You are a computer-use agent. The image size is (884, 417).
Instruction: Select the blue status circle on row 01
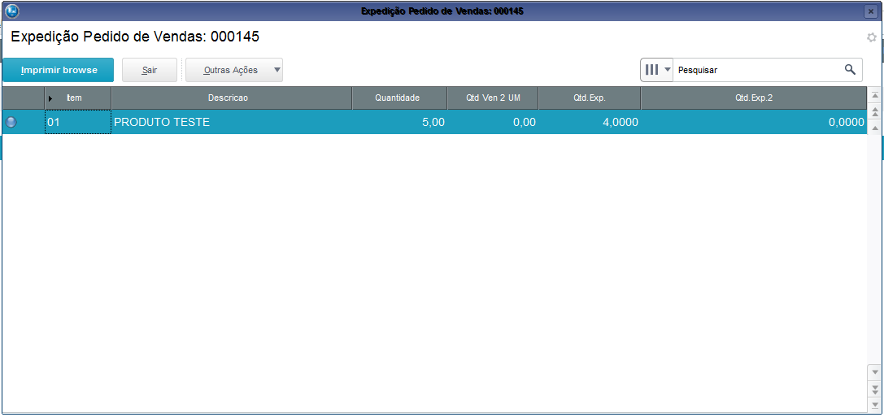(11, 123)
